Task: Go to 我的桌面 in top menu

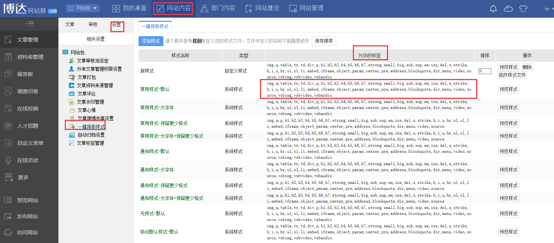Action: [x=129, y=8]
